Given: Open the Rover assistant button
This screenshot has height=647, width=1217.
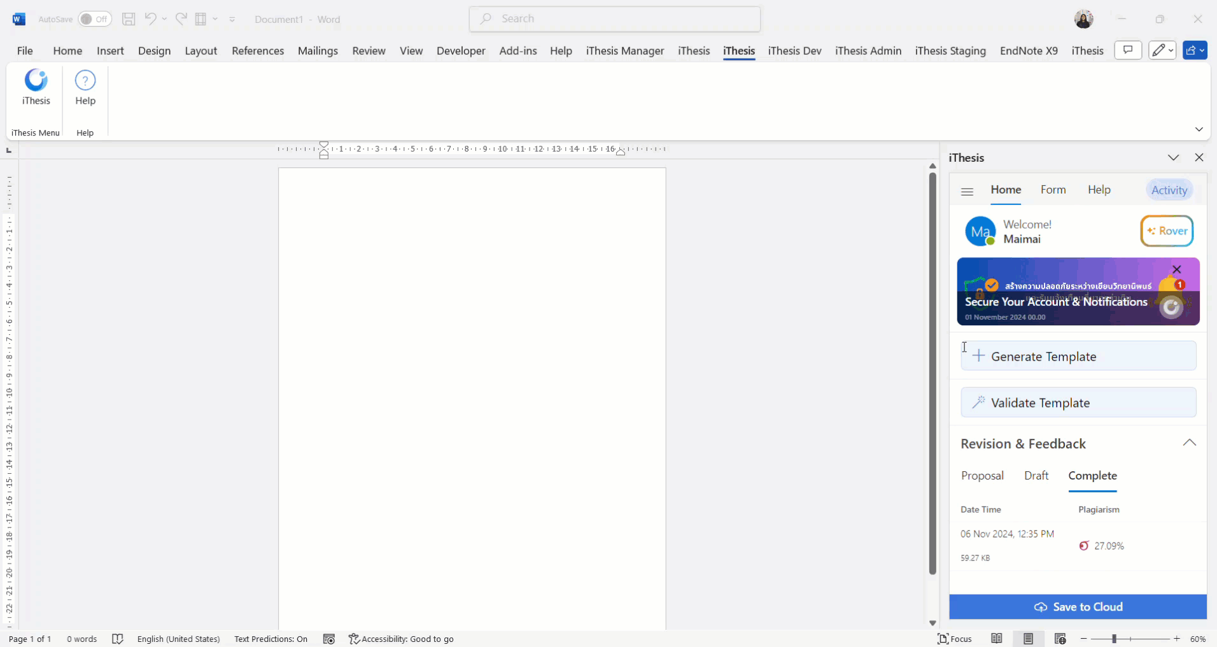Looking at the screenshot, I should point(1167,231).
